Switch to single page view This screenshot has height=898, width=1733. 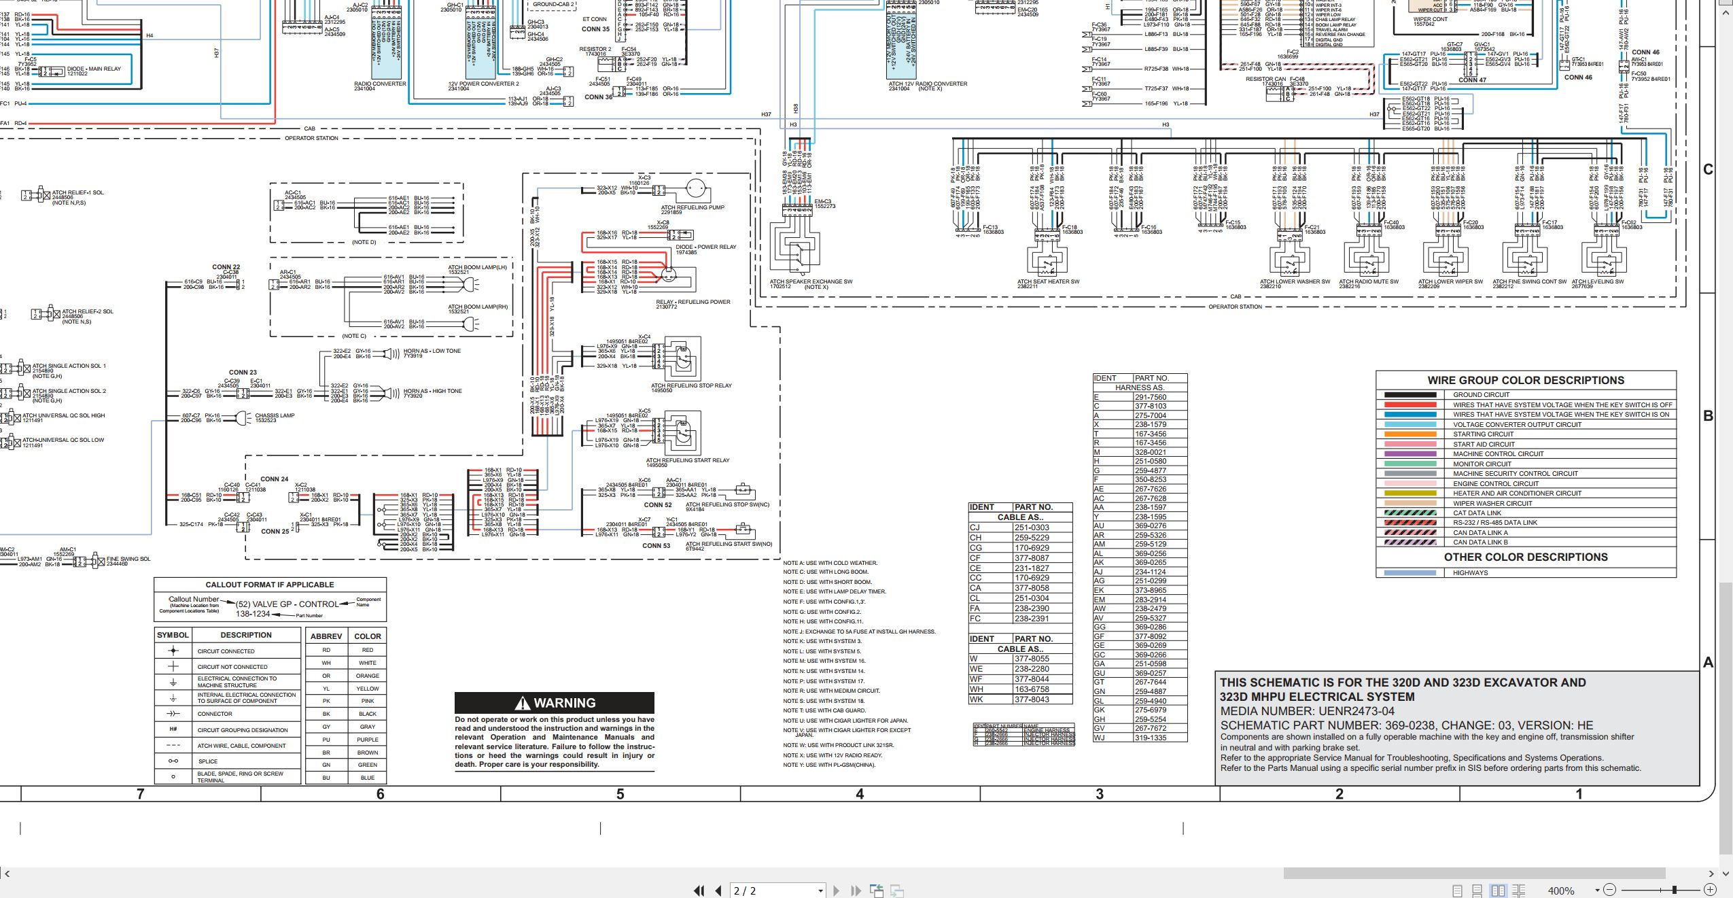click(x=1457, y=891)
